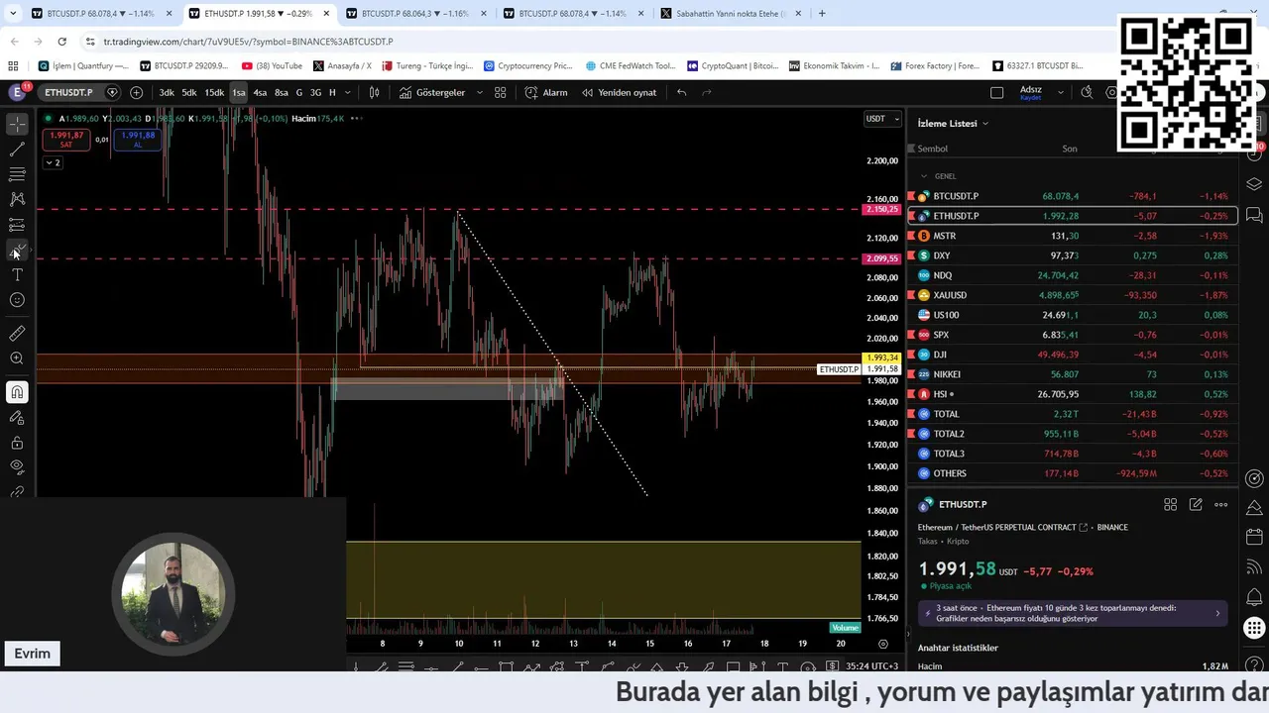Open the Göstergeler indicators menu

point(432,92)
